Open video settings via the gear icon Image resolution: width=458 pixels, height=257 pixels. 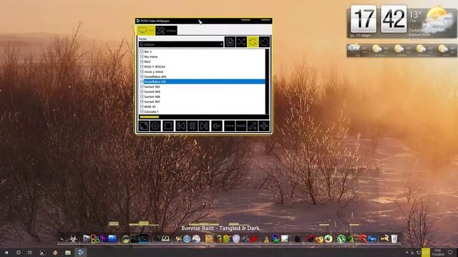(x=155, y=126)
